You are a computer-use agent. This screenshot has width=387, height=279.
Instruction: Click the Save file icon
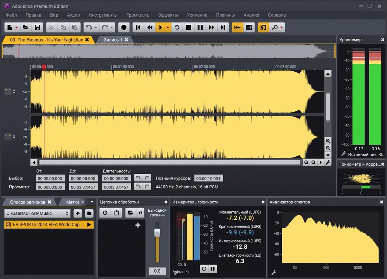coord(37,27)
